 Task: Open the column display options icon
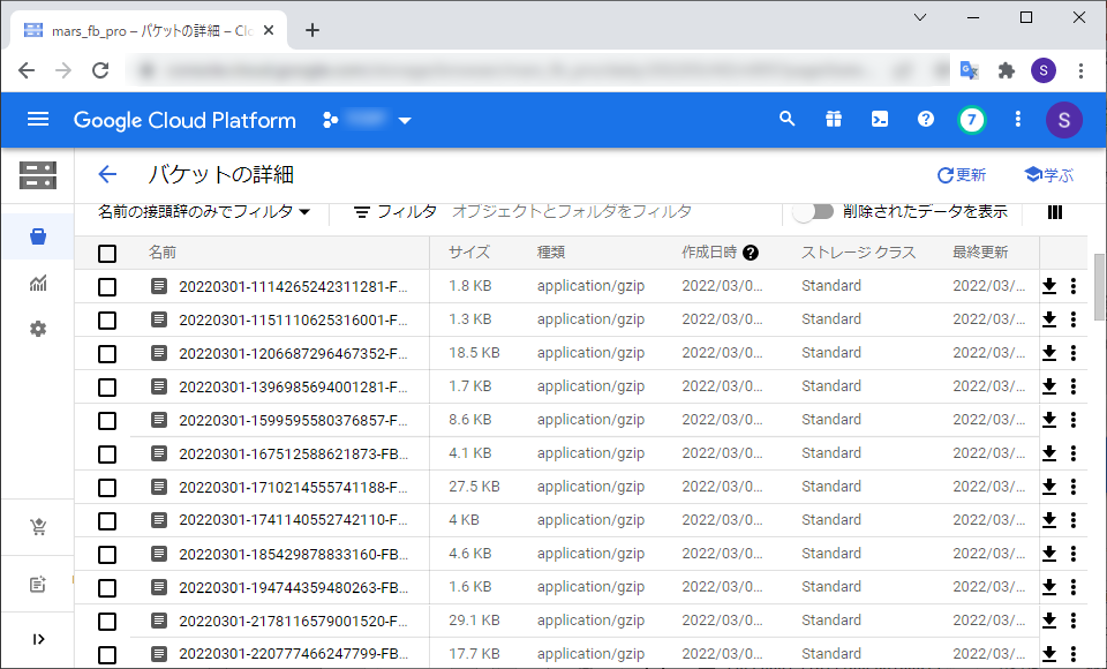click(x=1054, y=212)
